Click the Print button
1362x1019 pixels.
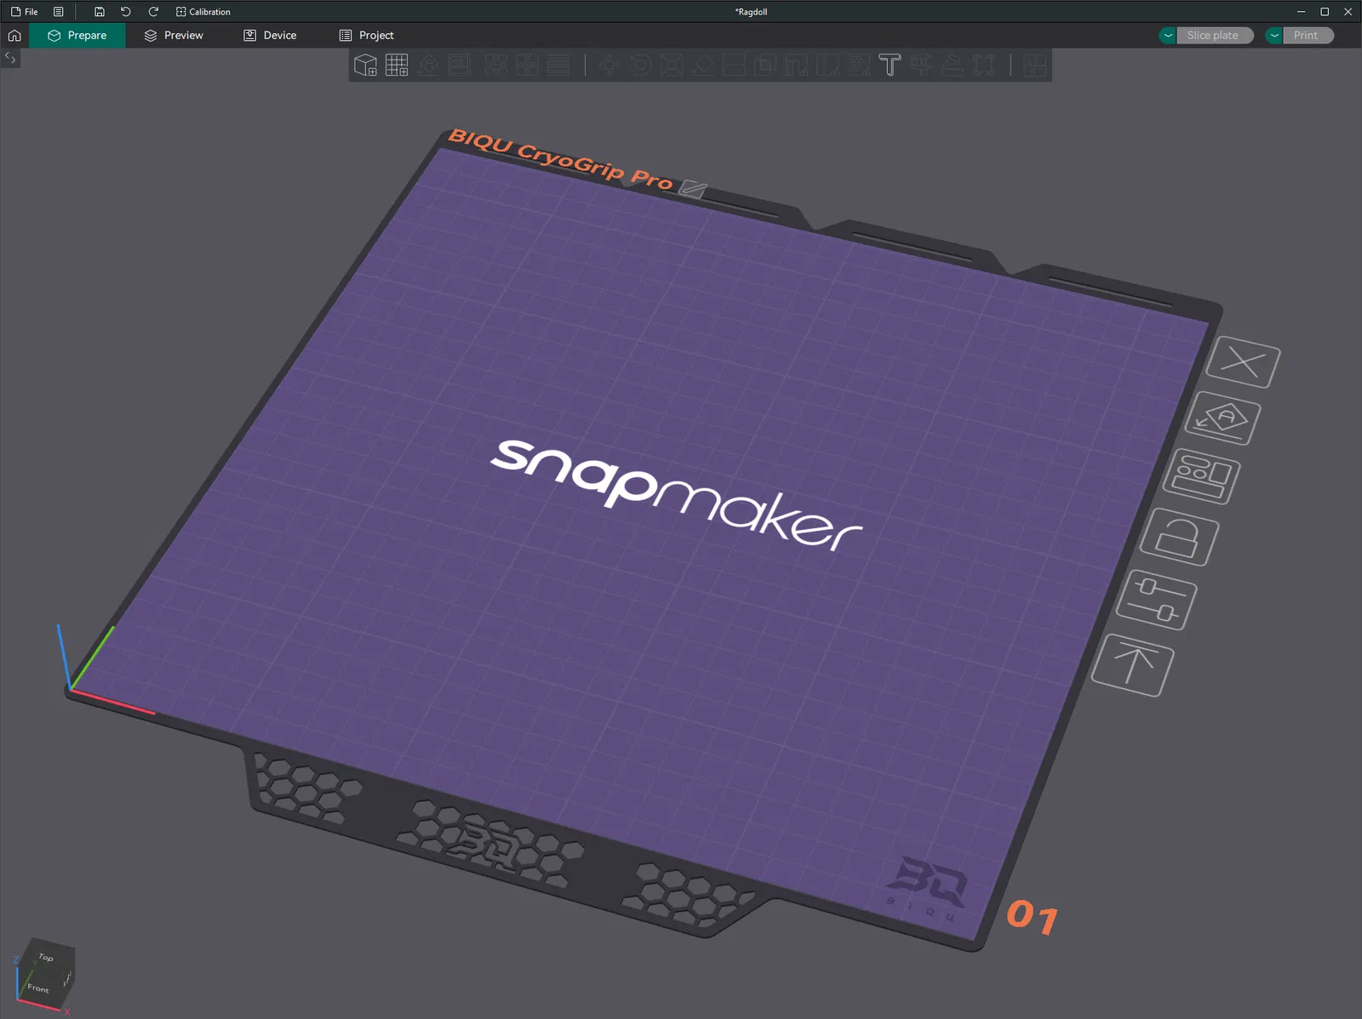point(1308,36)
